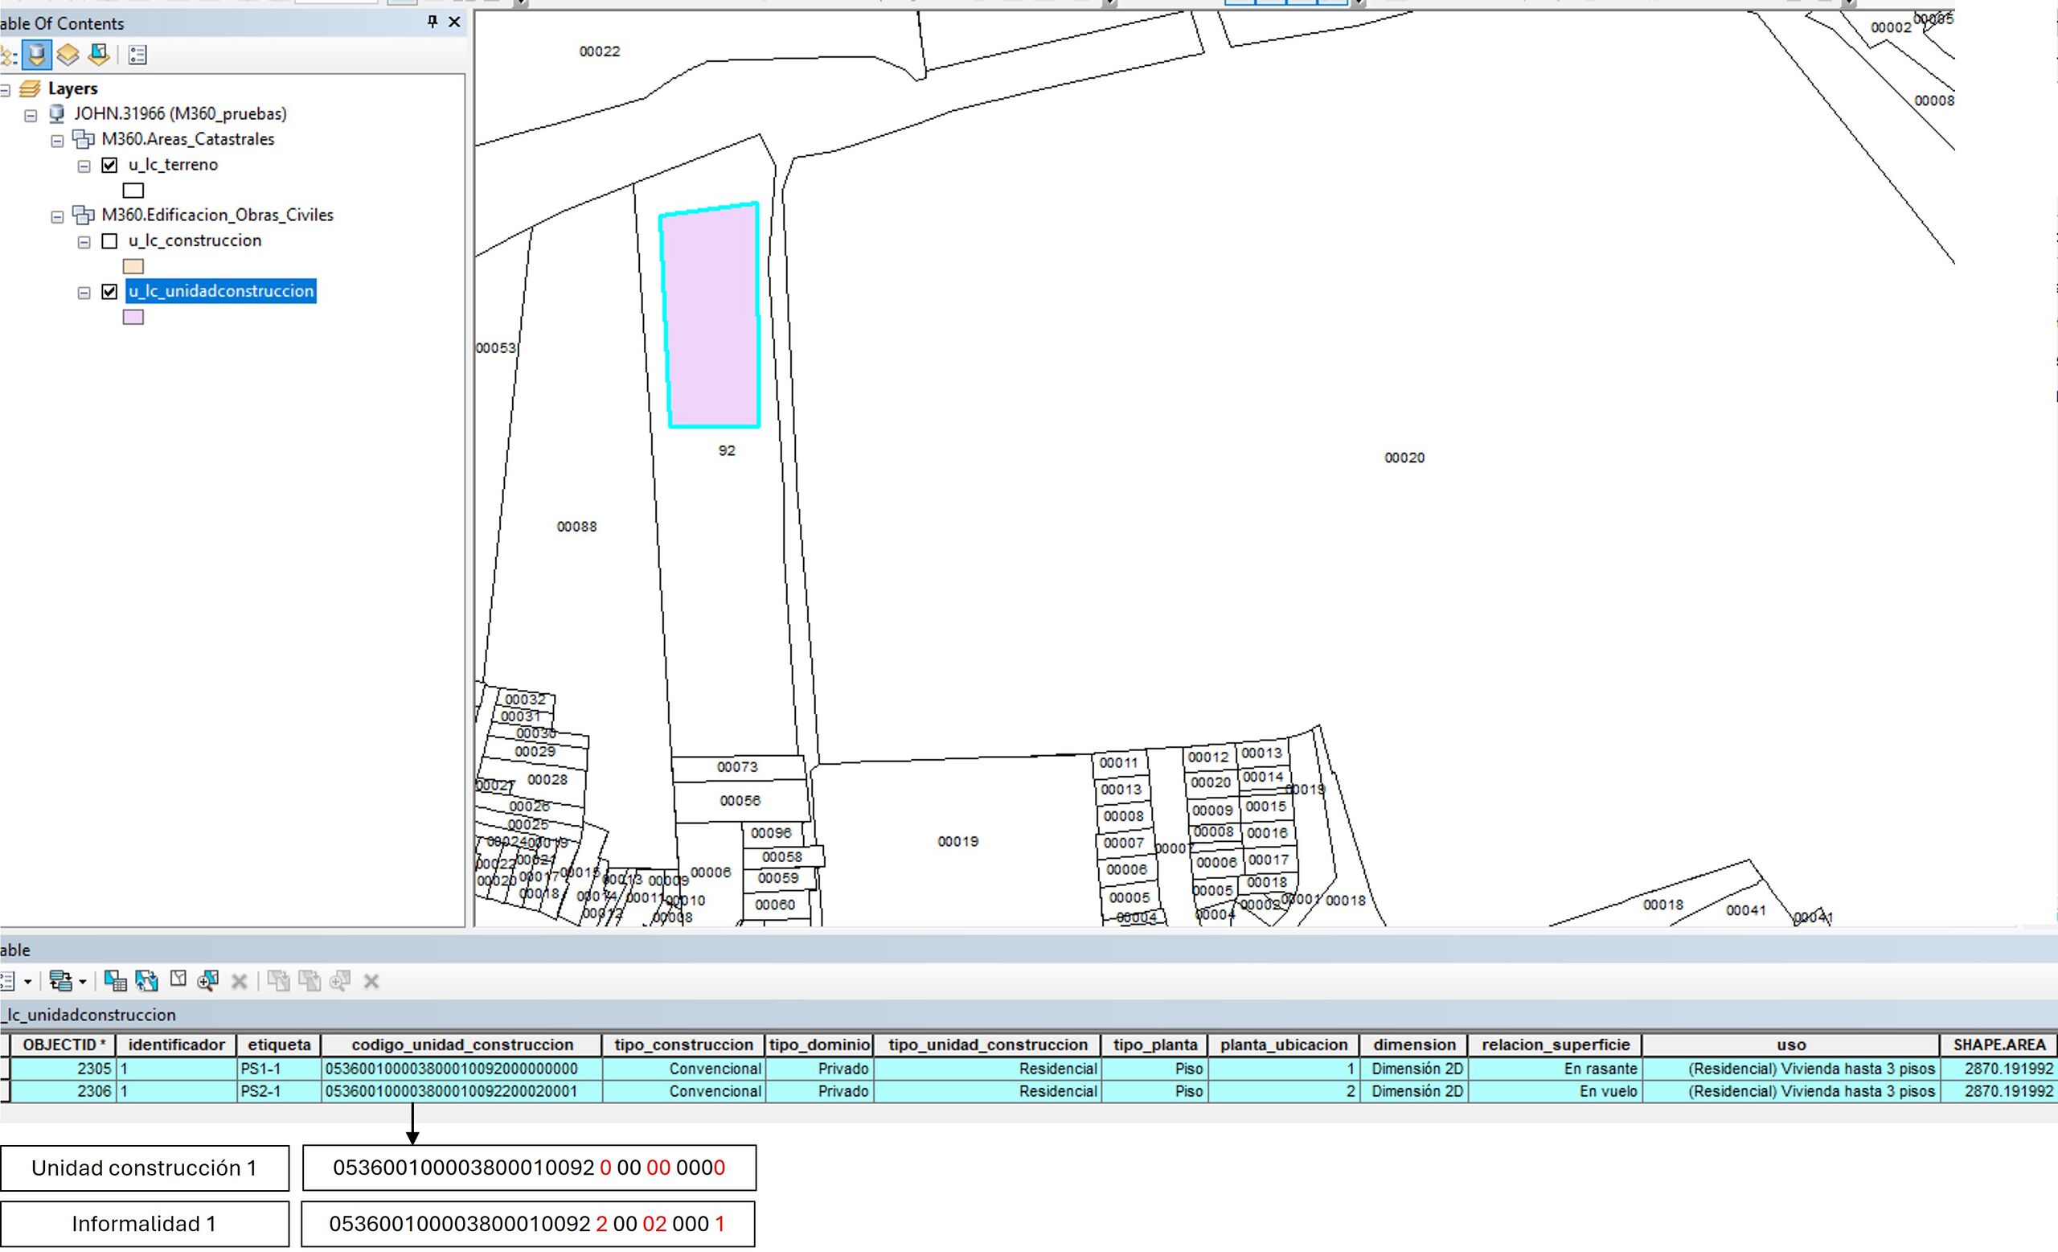This screenshot has width=2058, height=1252.
Task: Click the tipo_unidad_construccion column header
Action: [988, 1045]
